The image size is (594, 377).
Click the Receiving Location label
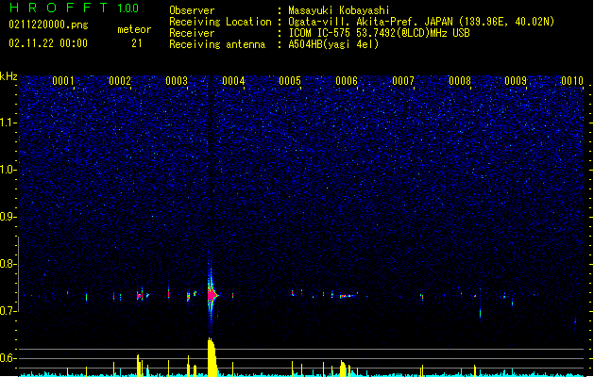point(220,22)
